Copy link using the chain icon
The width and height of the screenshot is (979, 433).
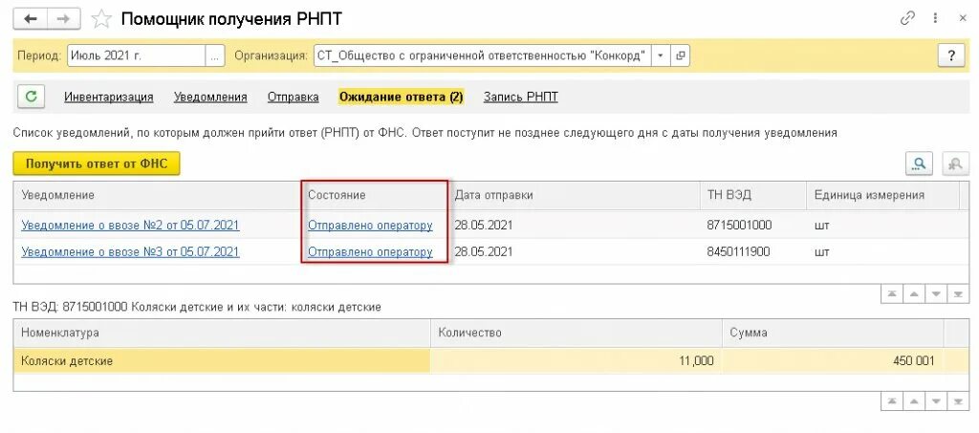click(907, 18)
